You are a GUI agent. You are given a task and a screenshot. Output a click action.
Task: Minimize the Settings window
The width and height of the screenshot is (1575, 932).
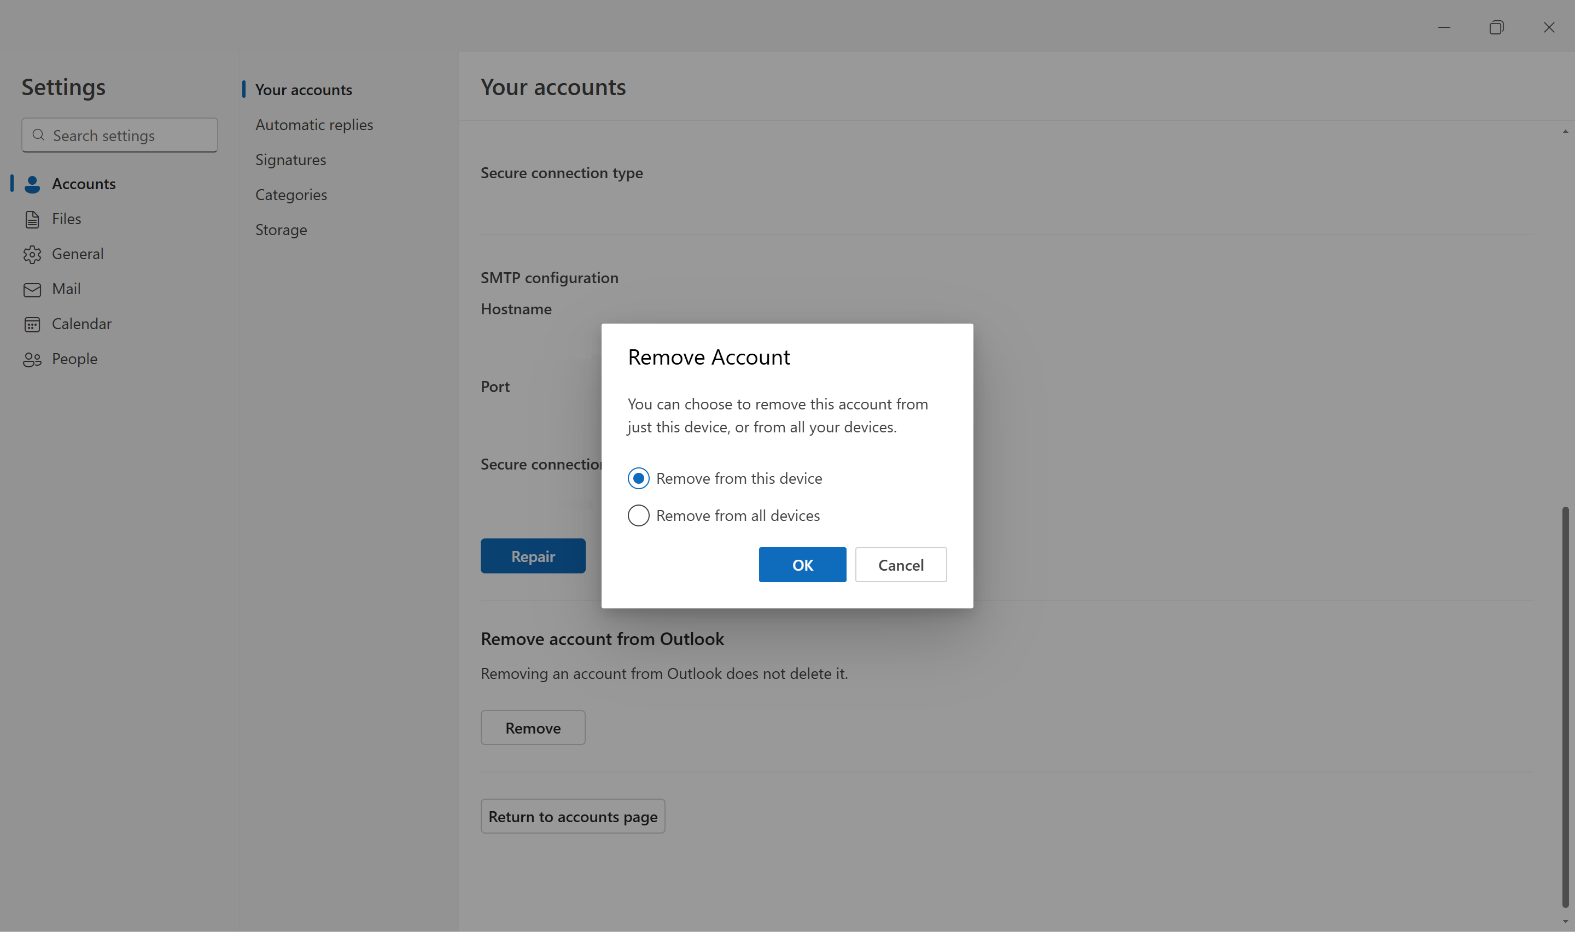pyautogui.click(x=1444, y=27)
